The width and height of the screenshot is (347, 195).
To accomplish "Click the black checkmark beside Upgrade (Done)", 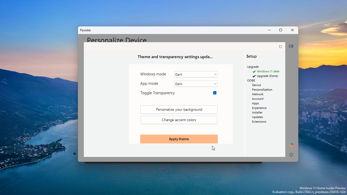I will click(x=254, y=76).
